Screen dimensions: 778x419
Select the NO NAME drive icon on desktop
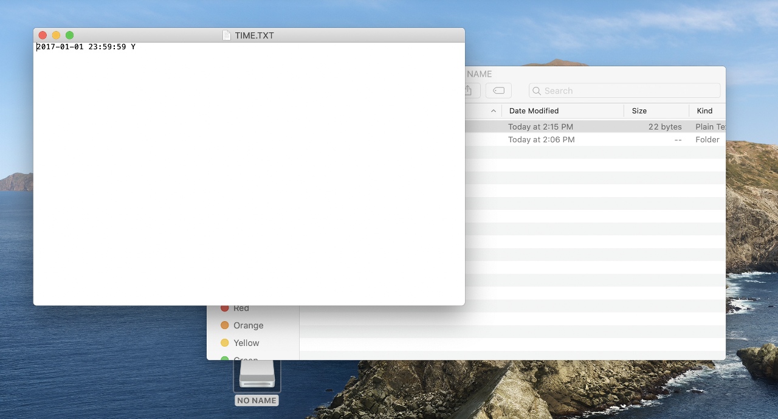pyautogui.click(x=257, y=374)
